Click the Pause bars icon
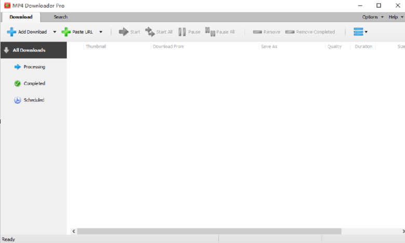Viewport: 405px width, 243px height. pyautogui.click(x=182, y=32)
